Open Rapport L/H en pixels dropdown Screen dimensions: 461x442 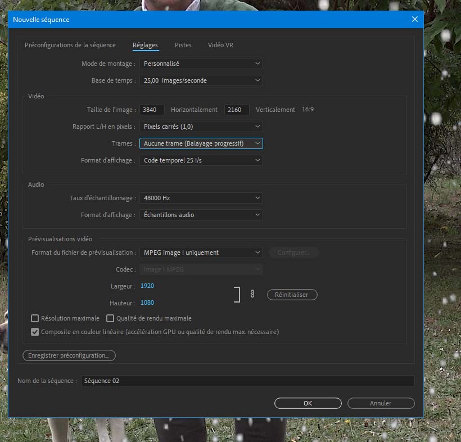click(201, 127)
